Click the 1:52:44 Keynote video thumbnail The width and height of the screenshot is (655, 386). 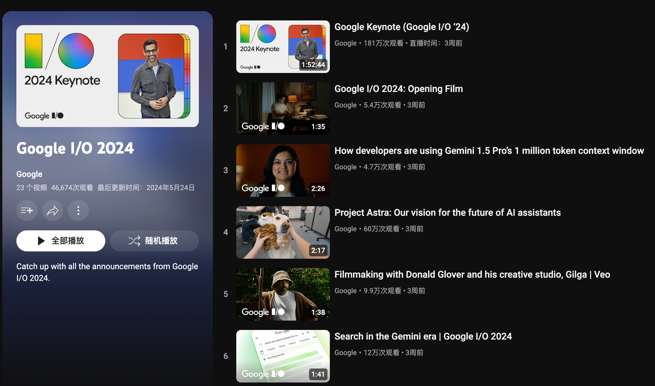tap(283, 47)
